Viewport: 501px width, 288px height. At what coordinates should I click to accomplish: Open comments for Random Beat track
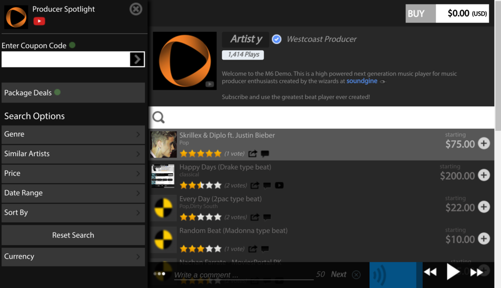tap(265, 249)
